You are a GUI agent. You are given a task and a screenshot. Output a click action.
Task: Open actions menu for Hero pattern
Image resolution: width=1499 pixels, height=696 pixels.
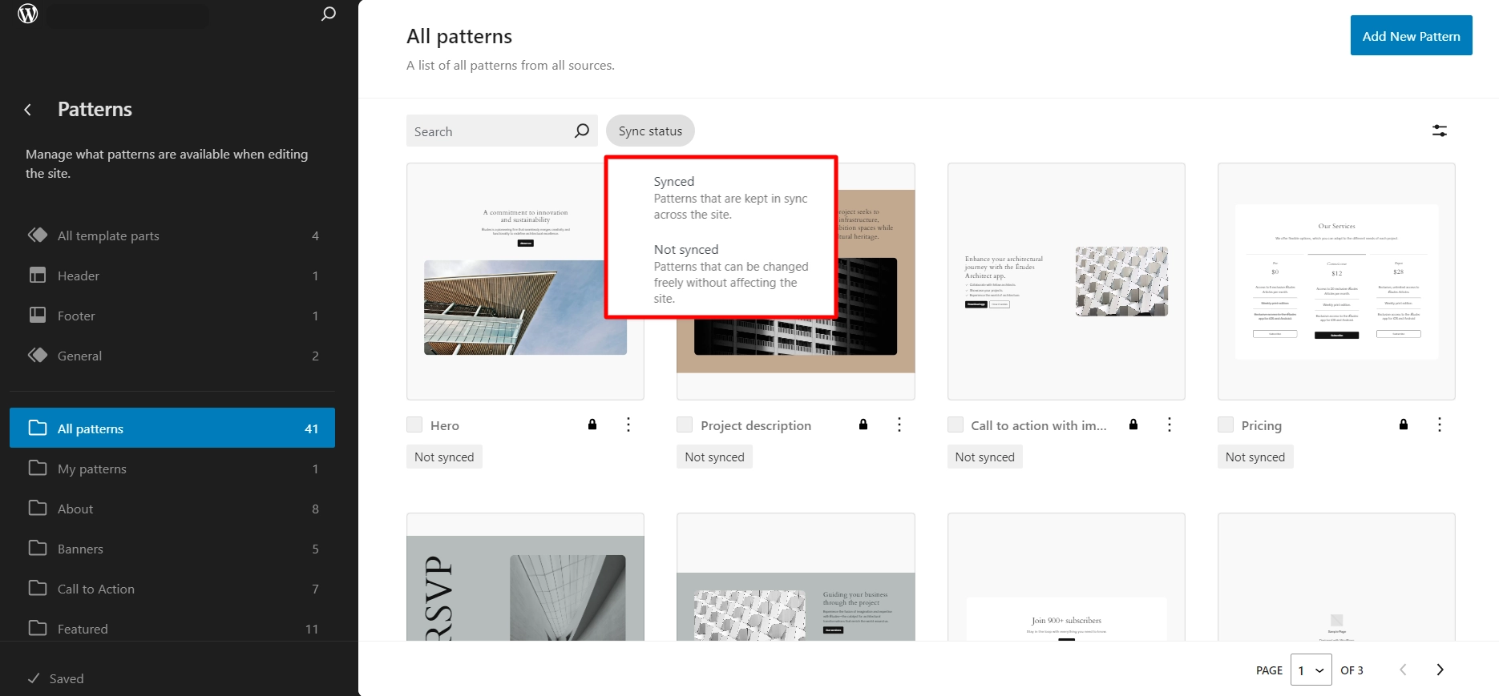pos(628,424)
